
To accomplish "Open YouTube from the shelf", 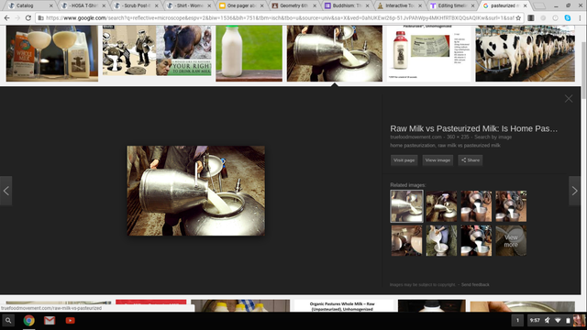I will 70,321.
